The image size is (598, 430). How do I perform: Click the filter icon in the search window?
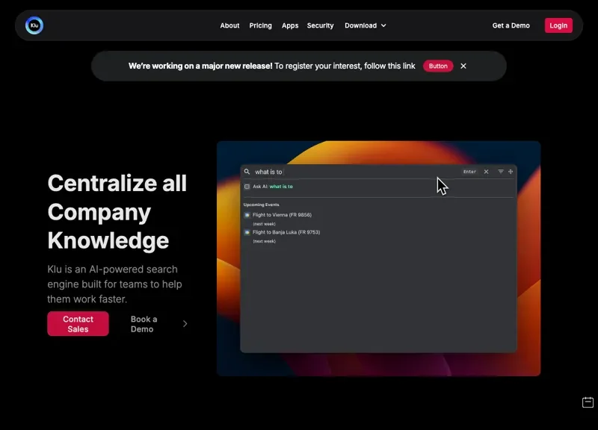(x=501, y=172)
